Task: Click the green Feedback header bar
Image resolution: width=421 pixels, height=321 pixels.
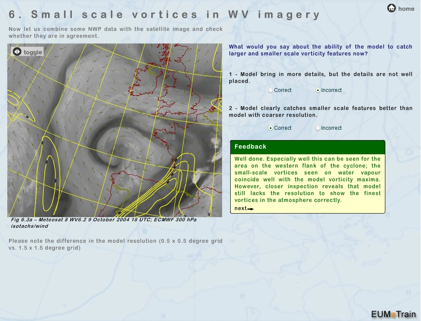Action: [308, 147]
